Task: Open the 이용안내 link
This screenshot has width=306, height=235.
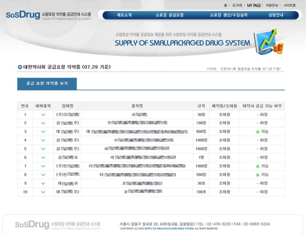Action: click(272, 5)
